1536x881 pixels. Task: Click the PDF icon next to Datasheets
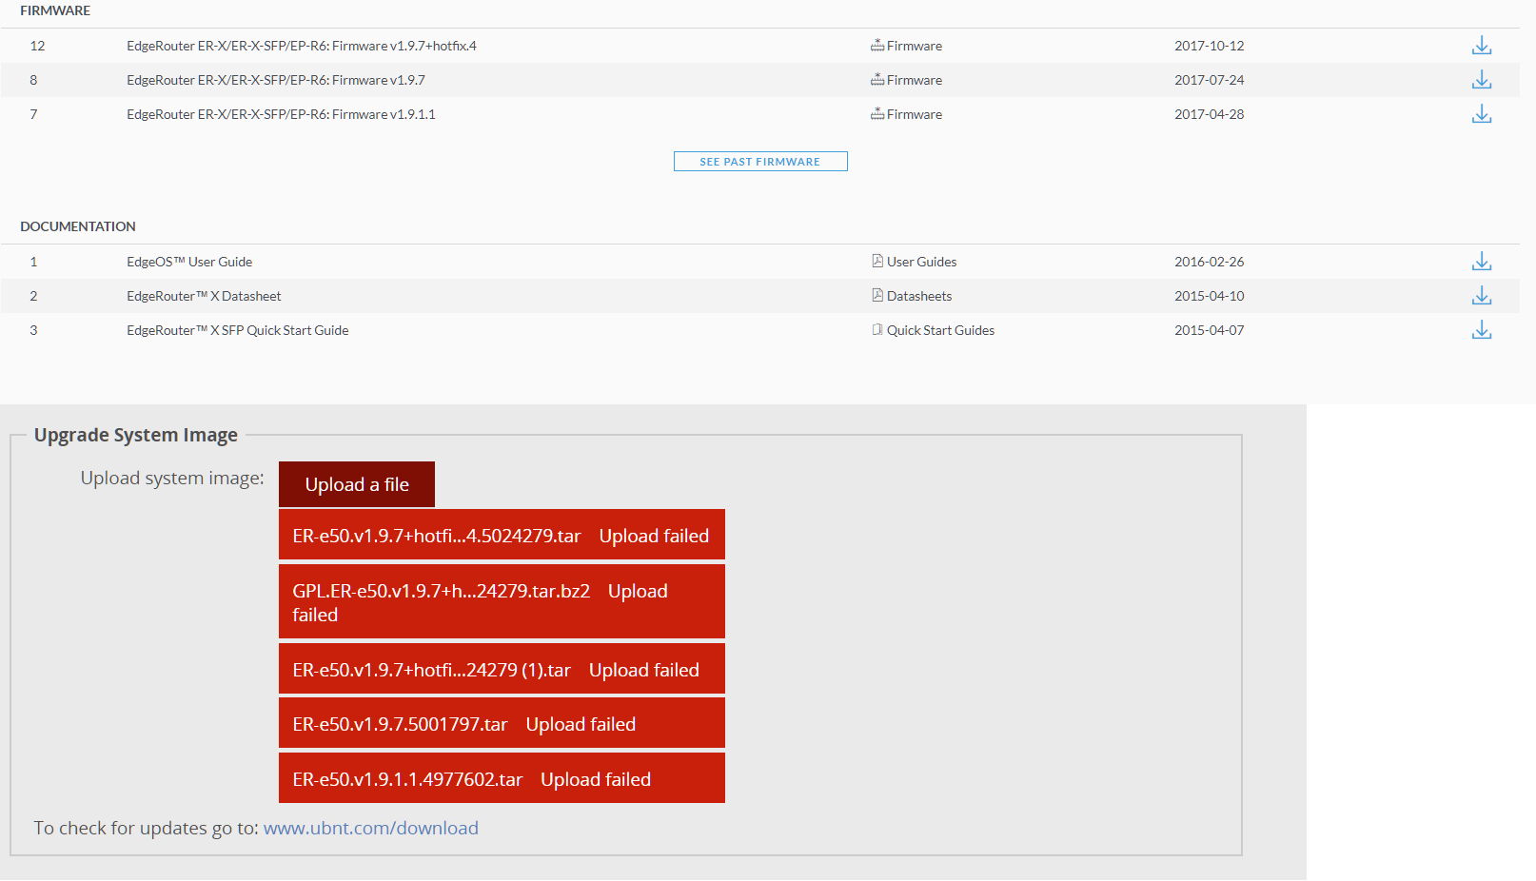tap(876, 295)
